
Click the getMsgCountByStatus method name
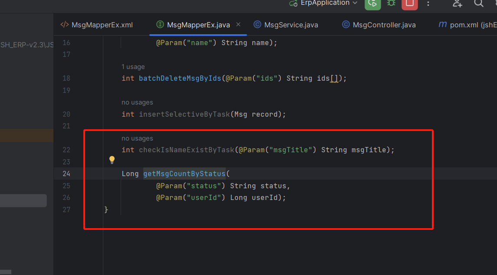pos(184,174)
